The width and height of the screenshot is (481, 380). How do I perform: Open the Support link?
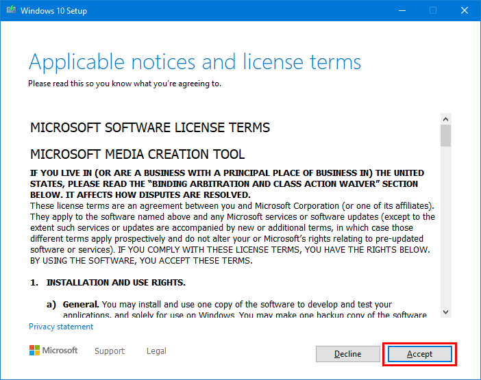110,351
